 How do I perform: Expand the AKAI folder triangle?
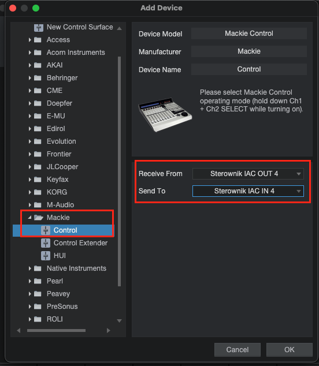(x=29, y=65)
